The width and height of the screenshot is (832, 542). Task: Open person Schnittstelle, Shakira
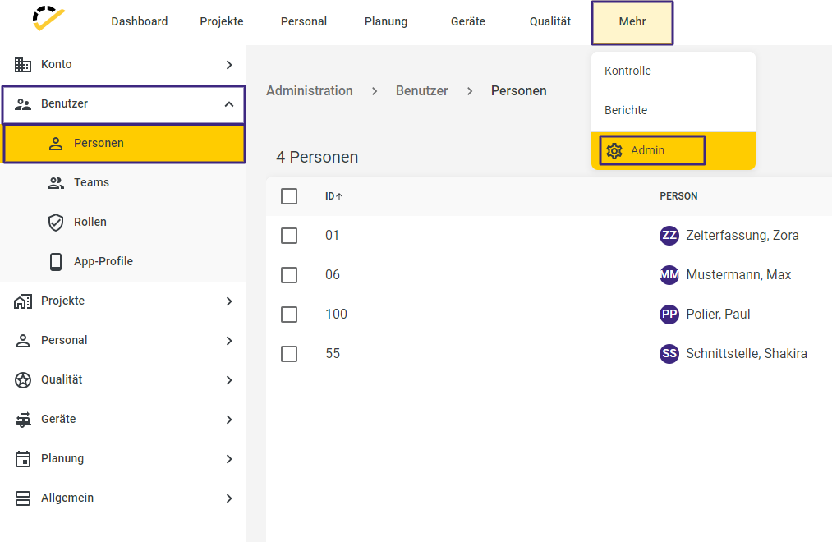pyautogui.click(x=747, y=354)
